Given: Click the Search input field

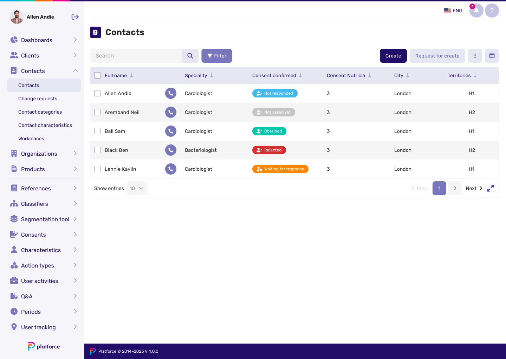Looking at the screenshot, I should [x=136, y=56].
